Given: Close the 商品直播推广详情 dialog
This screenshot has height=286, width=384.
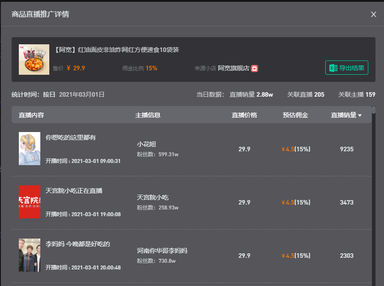Looking at the screenshot, I should tap(373, 14).
